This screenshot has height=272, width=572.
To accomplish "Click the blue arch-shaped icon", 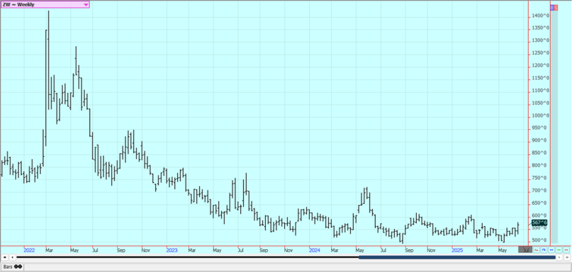I will [544, 250].
